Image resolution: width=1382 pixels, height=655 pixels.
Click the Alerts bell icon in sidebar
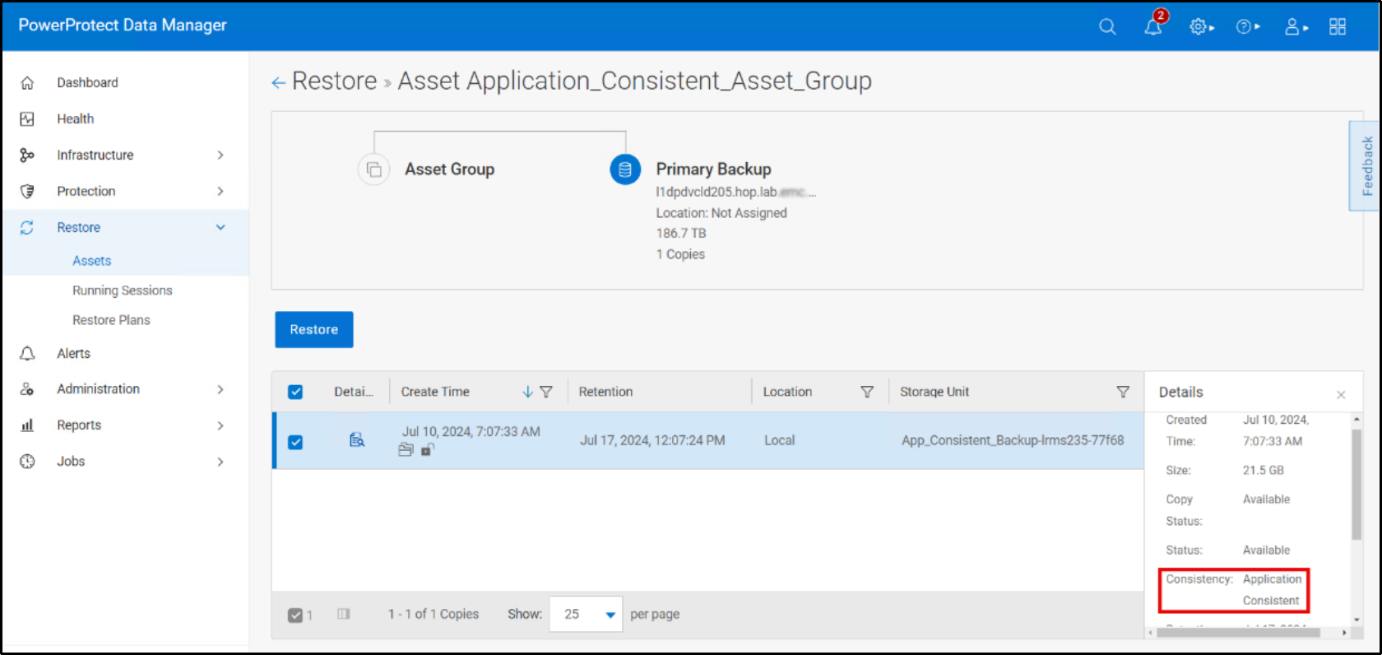(27, 353)
